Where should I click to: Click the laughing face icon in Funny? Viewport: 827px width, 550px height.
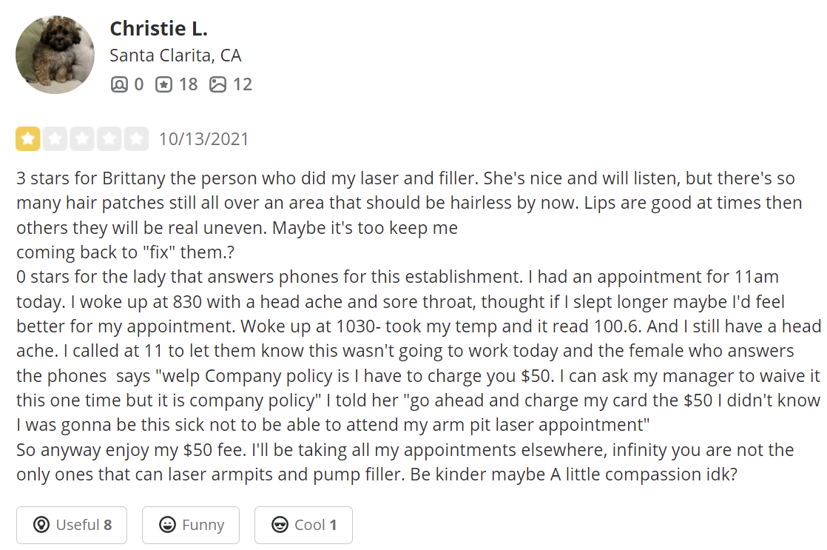[167, 525]
